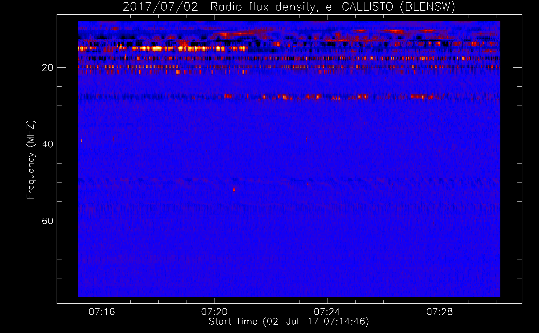Screen dimensions: 539x333
Task: Click the plot title "Radio flux density, e-CALLISTO (BLENSW)"
Action: (332, 7)
